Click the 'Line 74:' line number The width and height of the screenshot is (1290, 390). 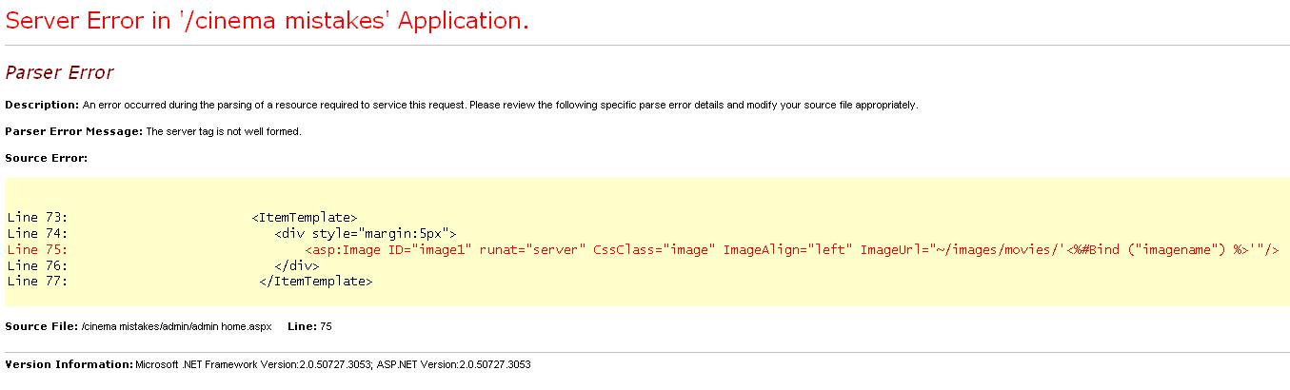coord(37,234)
